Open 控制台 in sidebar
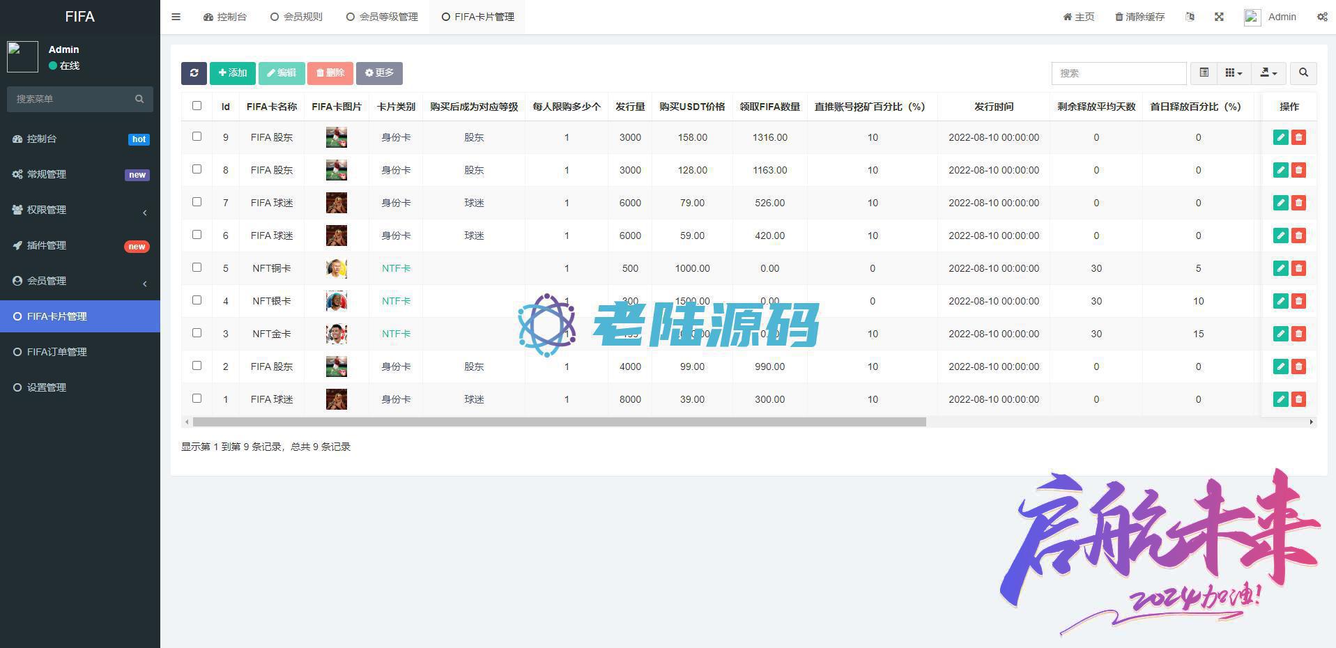 click(80, 139)
